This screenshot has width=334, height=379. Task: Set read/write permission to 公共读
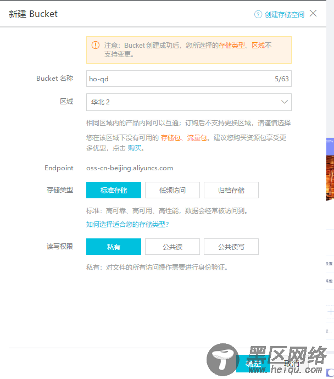[x=172, y=247]
